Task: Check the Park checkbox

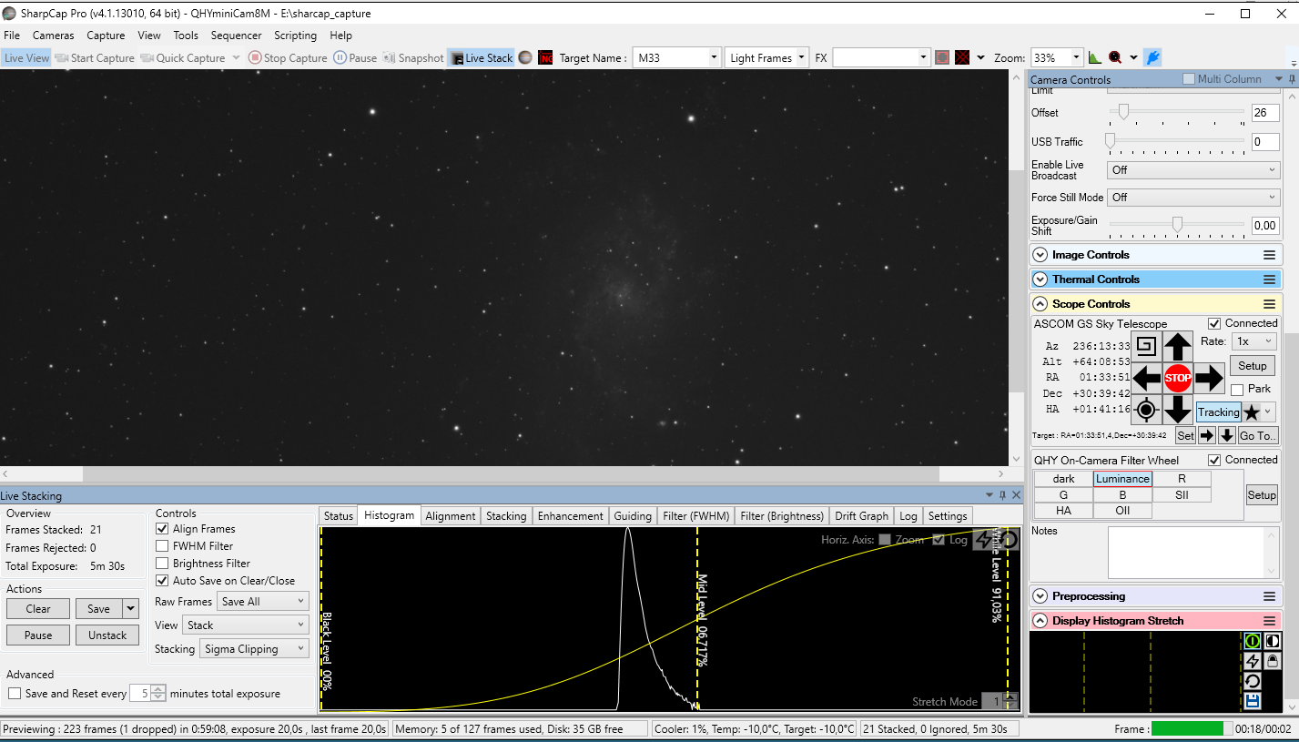Action: click(1237, 390)
